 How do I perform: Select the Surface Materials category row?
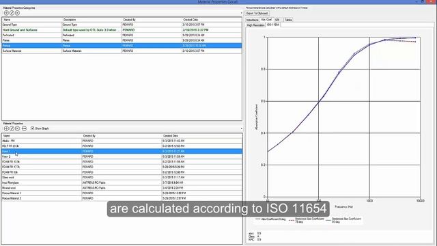tap(122, 51)
